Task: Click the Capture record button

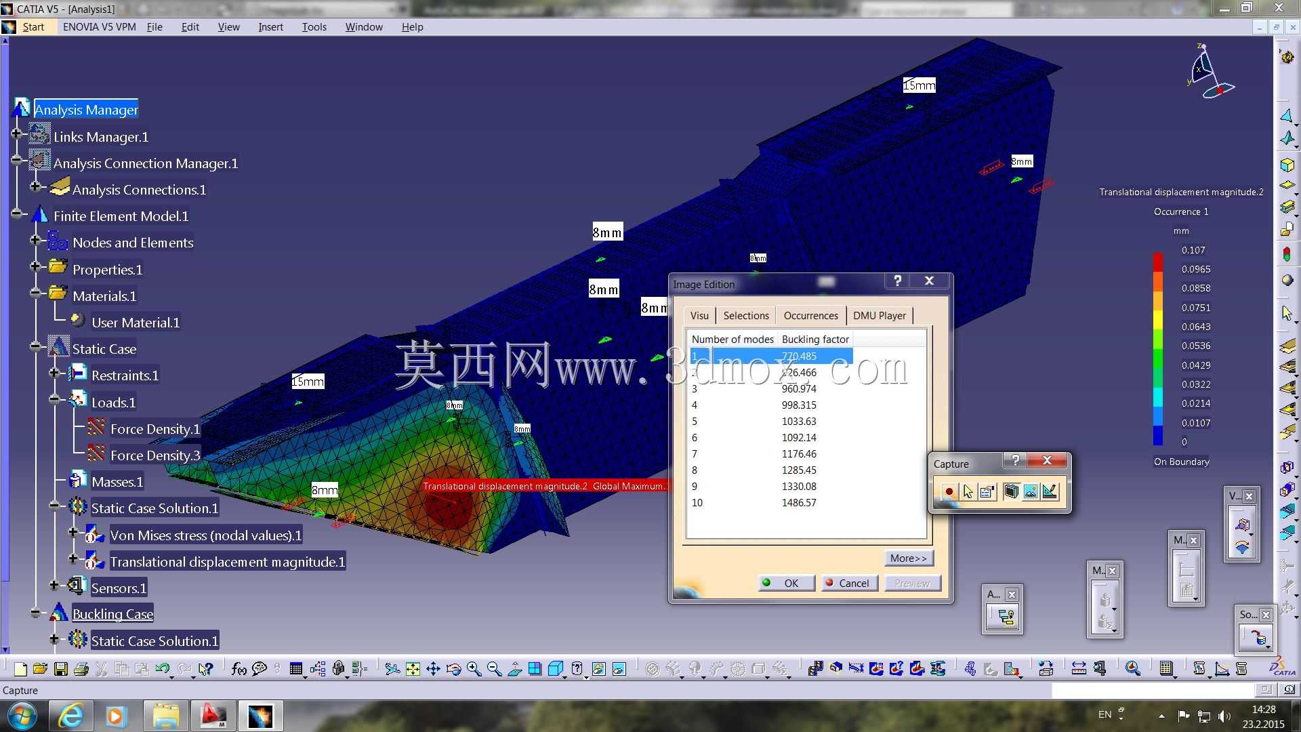Action: 949,492
